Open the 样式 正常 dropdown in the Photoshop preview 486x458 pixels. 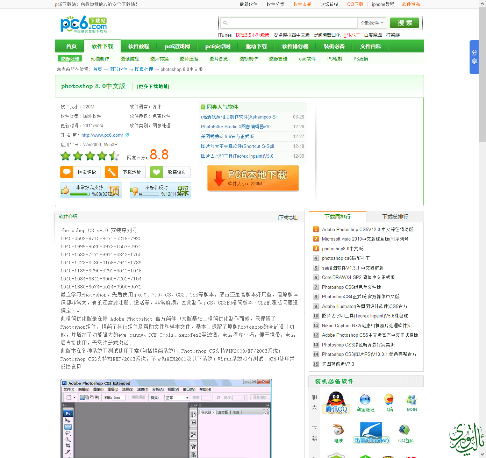177,398
